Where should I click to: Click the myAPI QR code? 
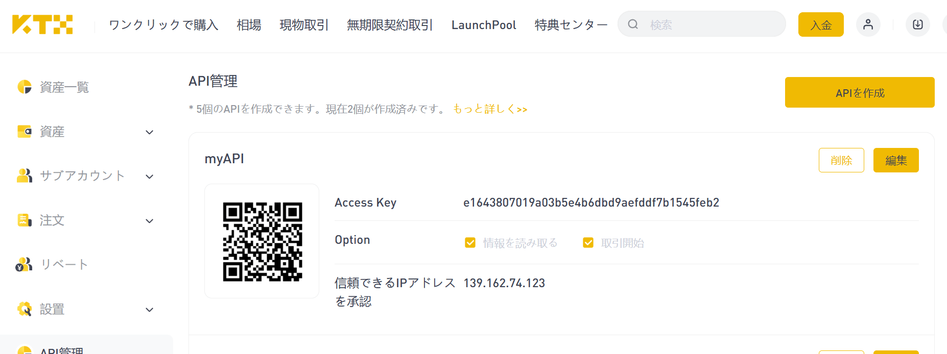click(x=262, y=241)
